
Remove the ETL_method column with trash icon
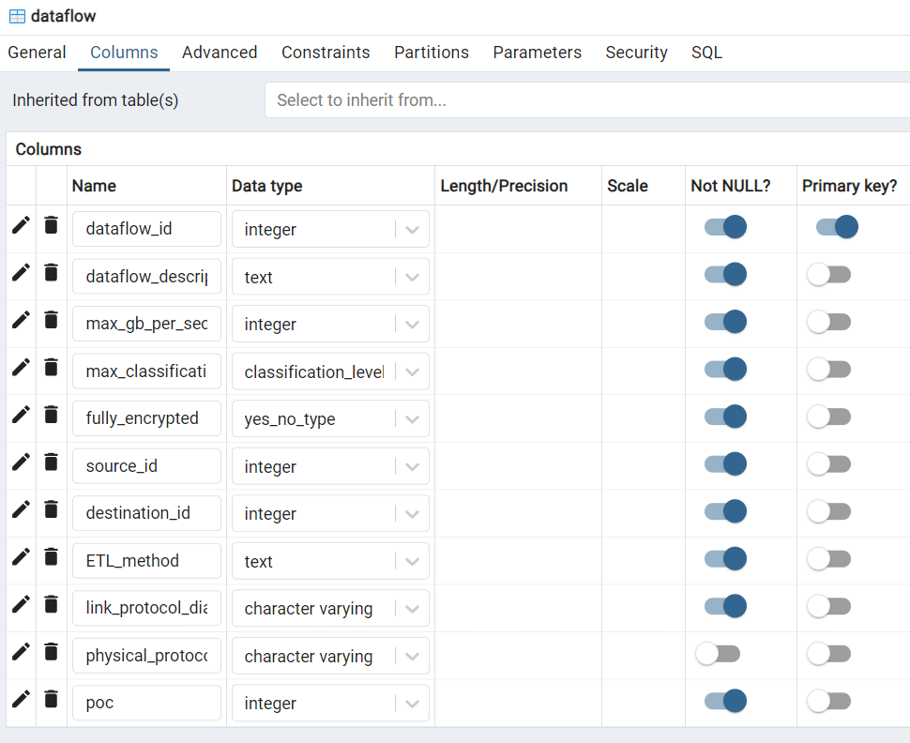pos(52,557)
